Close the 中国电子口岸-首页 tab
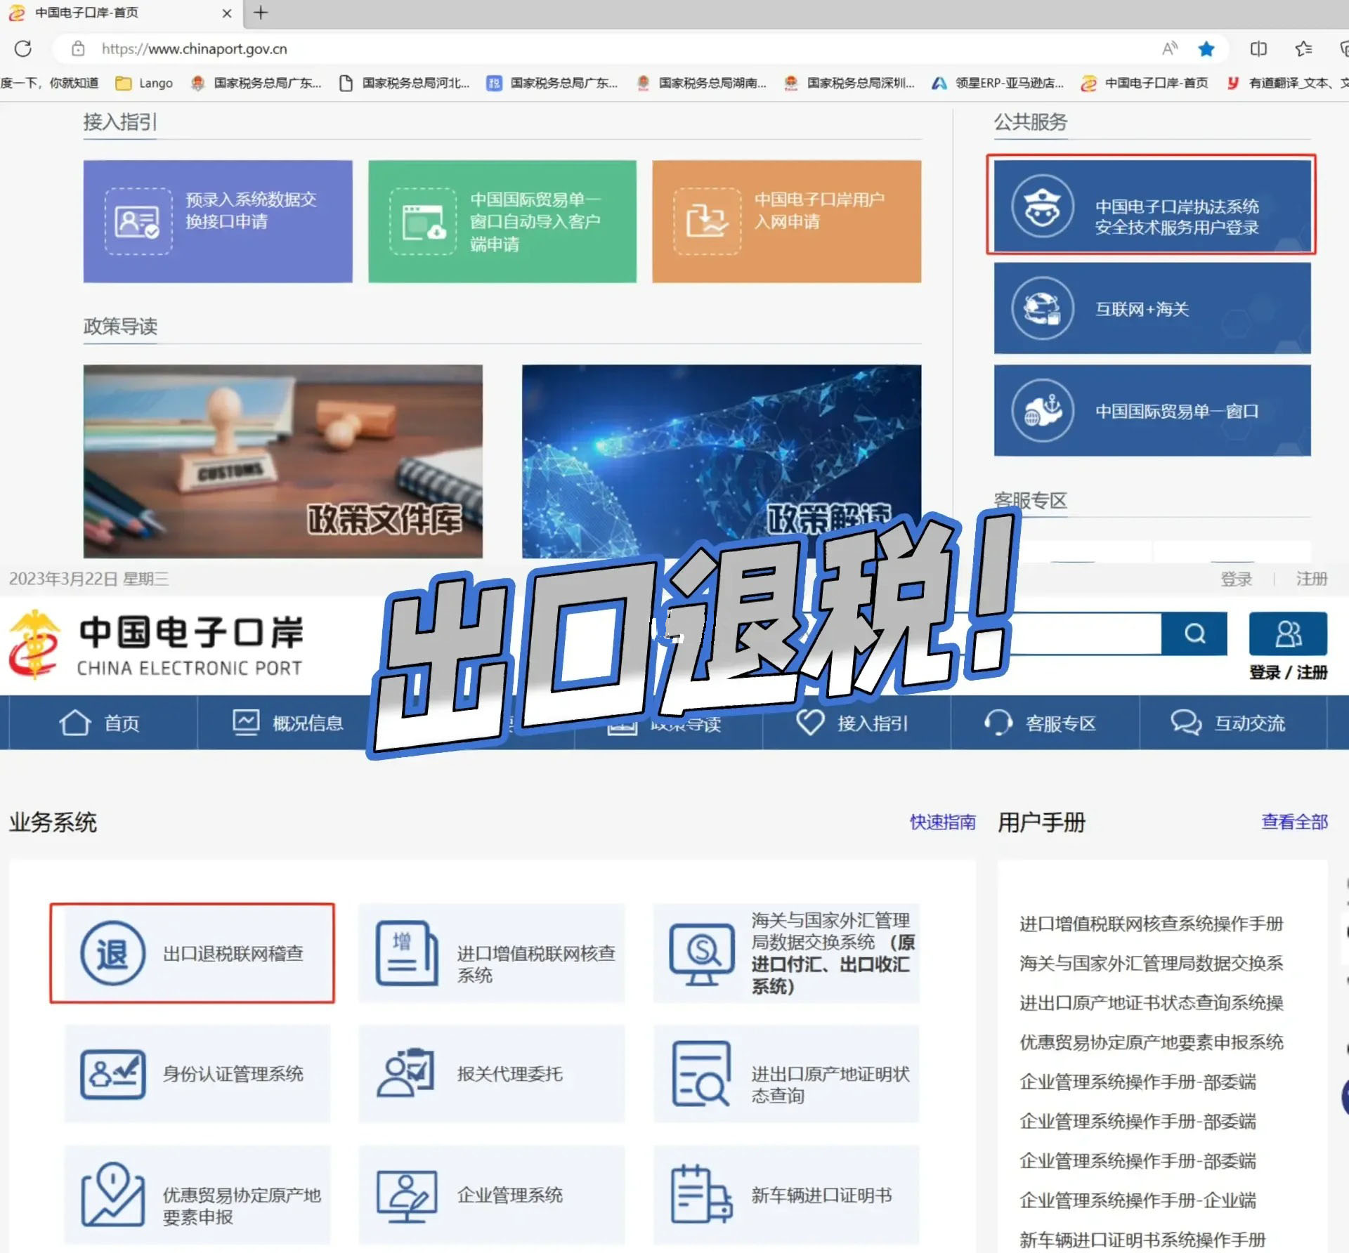1349x1253 pixels. 226,13
